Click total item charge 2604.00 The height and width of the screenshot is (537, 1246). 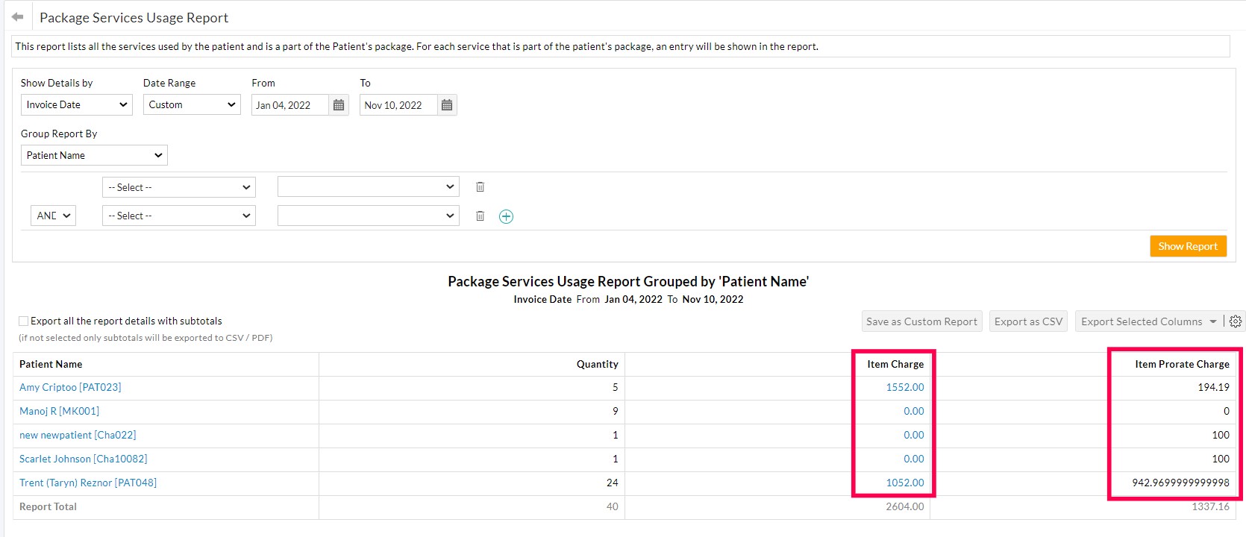(x=905, y=506)
